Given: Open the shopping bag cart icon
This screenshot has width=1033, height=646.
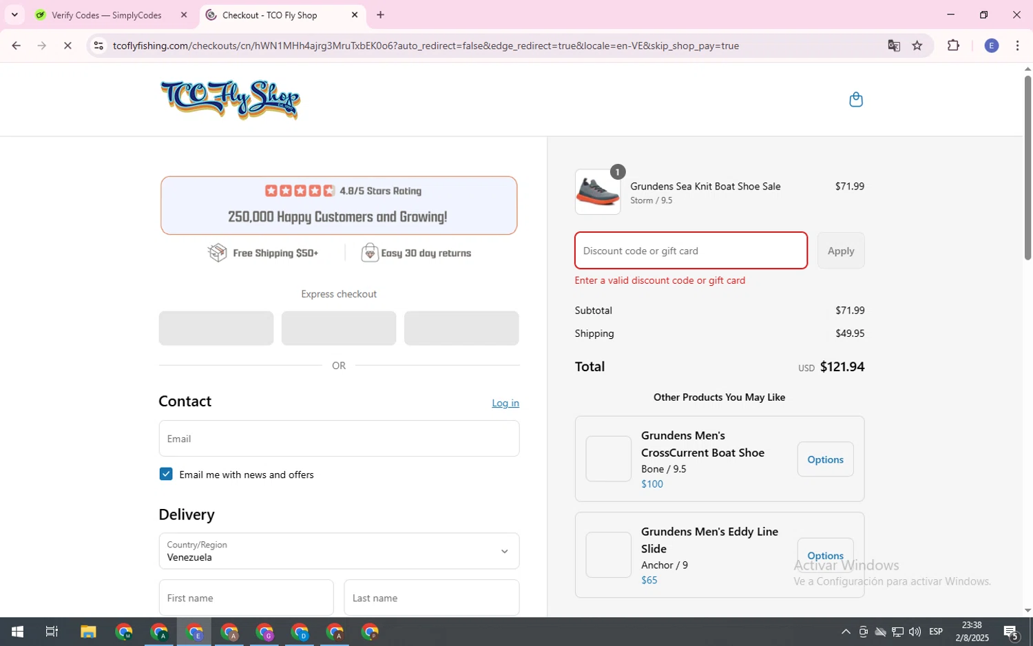Looking at the screenshot, I should coord(856,100).
